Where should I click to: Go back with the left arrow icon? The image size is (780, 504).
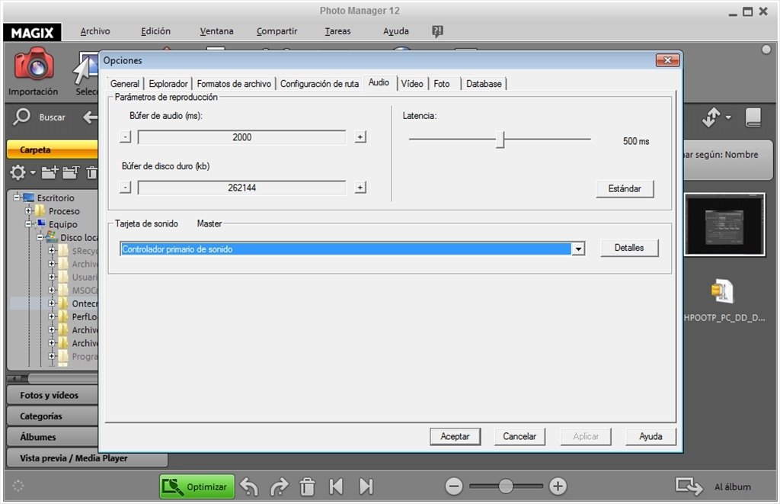coord(90,117)
